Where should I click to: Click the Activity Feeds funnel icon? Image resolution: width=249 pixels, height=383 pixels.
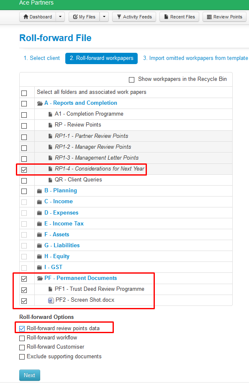click(x=119, y=17)
